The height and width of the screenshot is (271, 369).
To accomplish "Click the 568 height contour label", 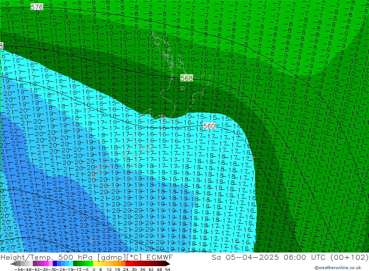I will (187, 78).
